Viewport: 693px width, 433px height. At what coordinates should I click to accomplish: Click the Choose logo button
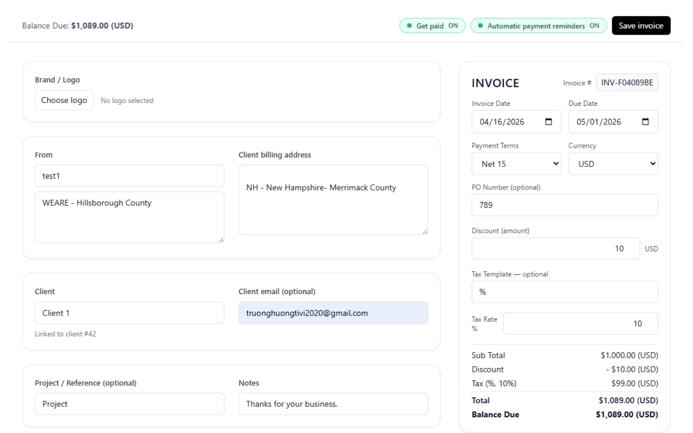click(x=64, y=100)
